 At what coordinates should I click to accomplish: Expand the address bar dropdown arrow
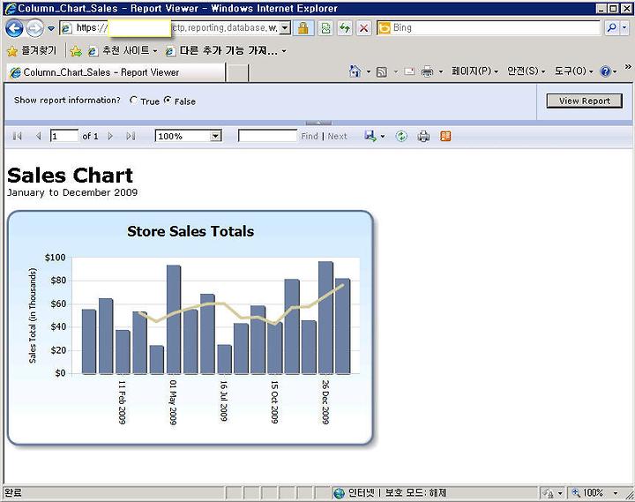pyautogui.click(x=285, y=28)
